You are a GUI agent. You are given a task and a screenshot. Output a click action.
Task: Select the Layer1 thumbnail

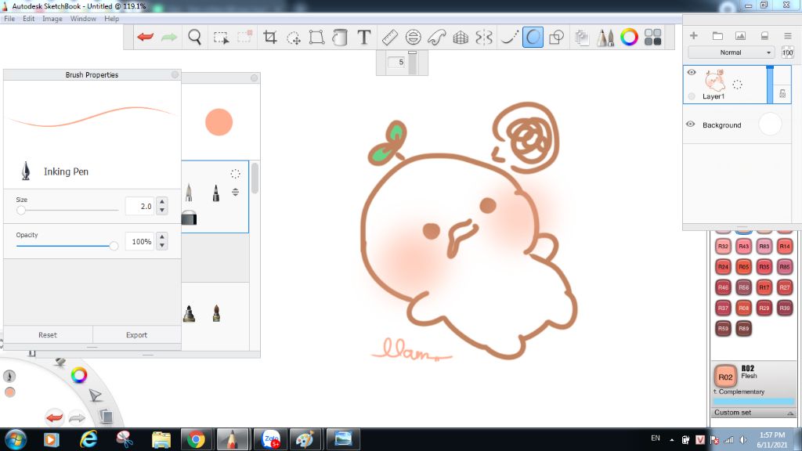click(715, 81)
